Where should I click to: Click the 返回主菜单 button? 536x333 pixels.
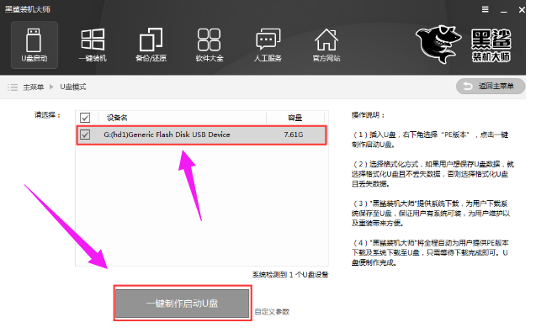(491, 86)
